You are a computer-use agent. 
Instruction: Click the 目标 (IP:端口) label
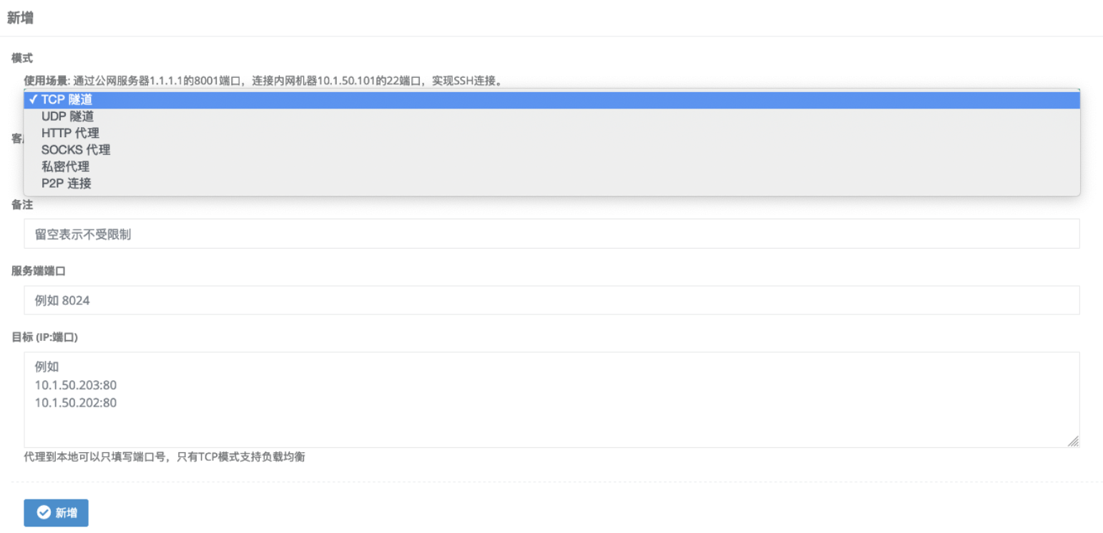pyautogui.click(x=44, y=337)
